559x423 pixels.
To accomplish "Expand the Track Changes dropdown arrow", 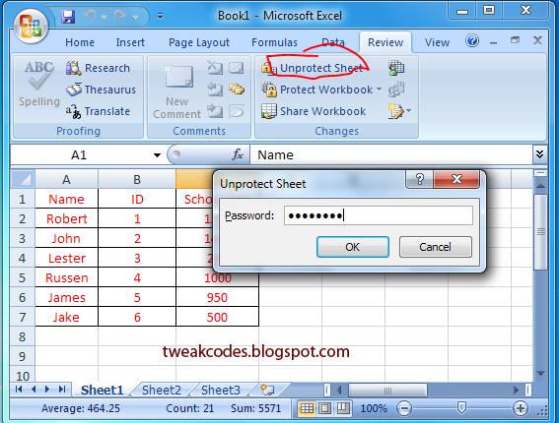I will pos(408,111).
